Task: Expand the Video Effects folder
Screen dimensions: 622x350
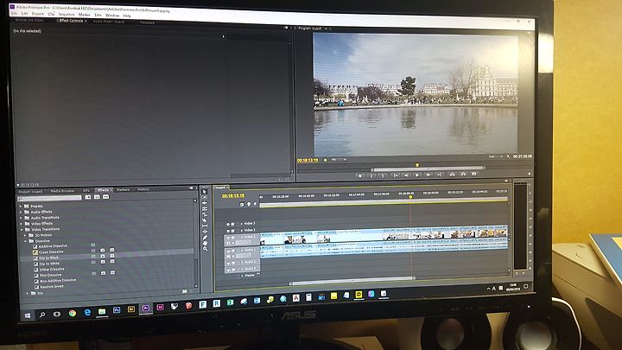Action: point(21,224)
